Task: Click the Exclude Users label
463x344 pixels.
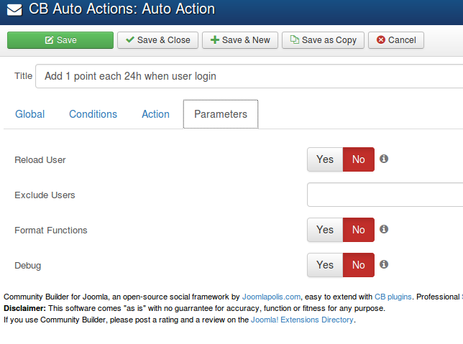Action: click(x=45, y=195)
